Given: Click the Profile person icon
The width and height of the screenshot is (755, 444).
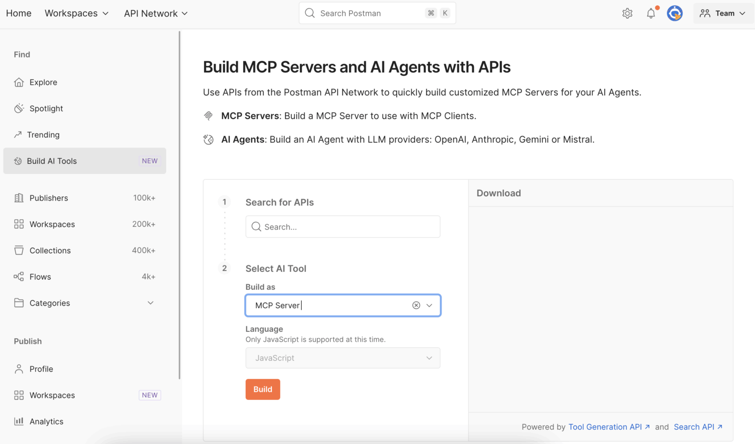Looking at the screenshot, I should (x=19, y=369).
